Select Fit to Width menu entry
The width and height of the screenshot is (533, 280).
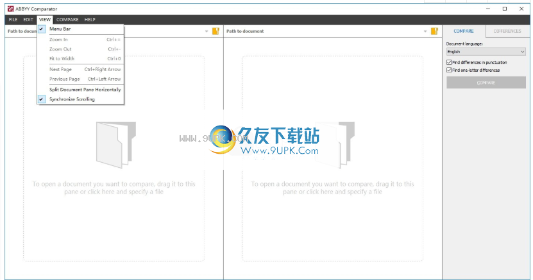[81, 59]
